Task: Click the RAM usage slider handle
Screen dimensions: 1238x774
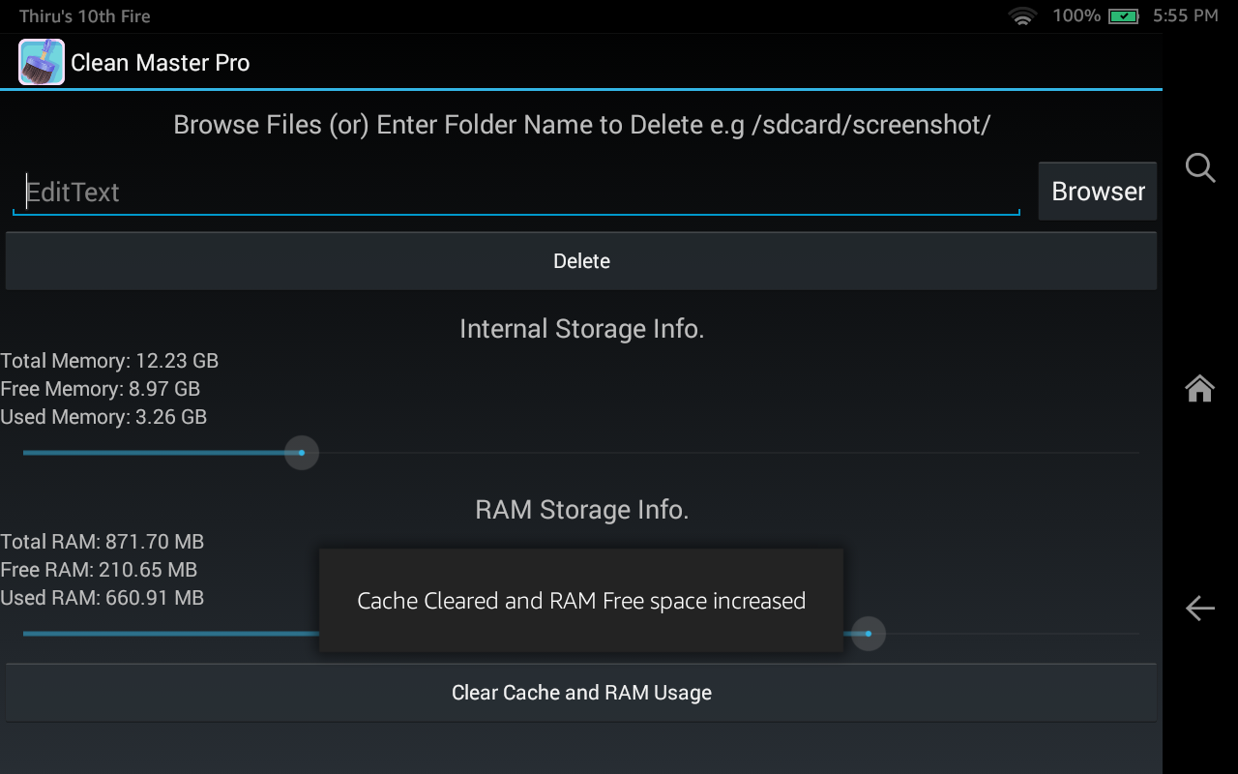Action: (868, 633)
